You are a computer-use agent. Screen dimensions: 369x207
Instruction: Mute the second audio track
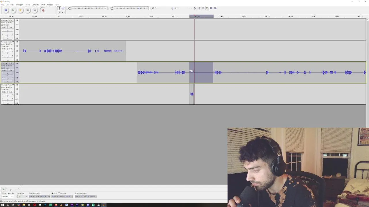[4, 49]
